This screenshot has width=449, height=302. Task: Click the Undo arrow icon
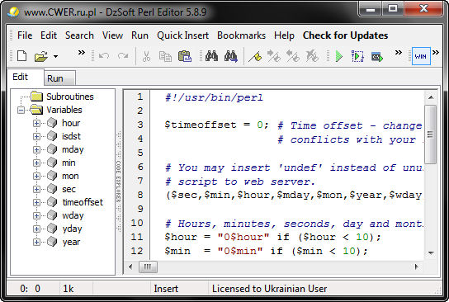tap(104, 56)
